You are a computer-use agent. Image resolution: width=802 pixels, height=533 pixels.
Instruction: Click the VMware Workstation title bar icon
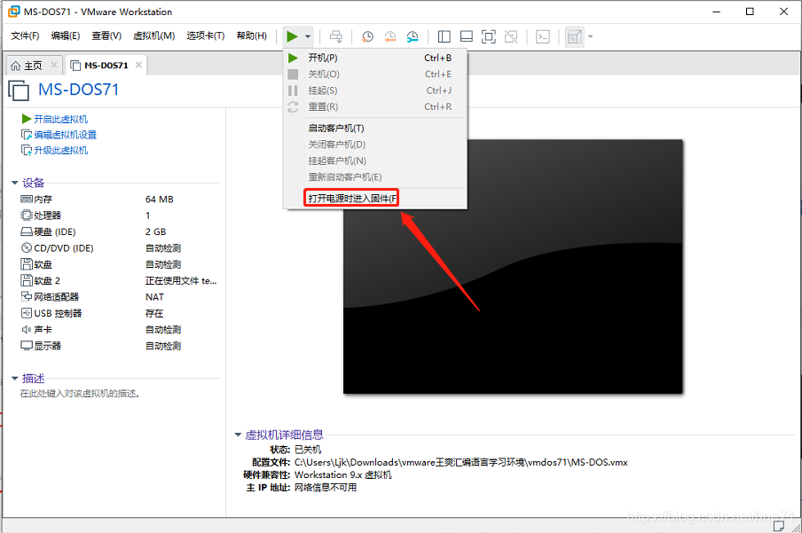[14, 12]
